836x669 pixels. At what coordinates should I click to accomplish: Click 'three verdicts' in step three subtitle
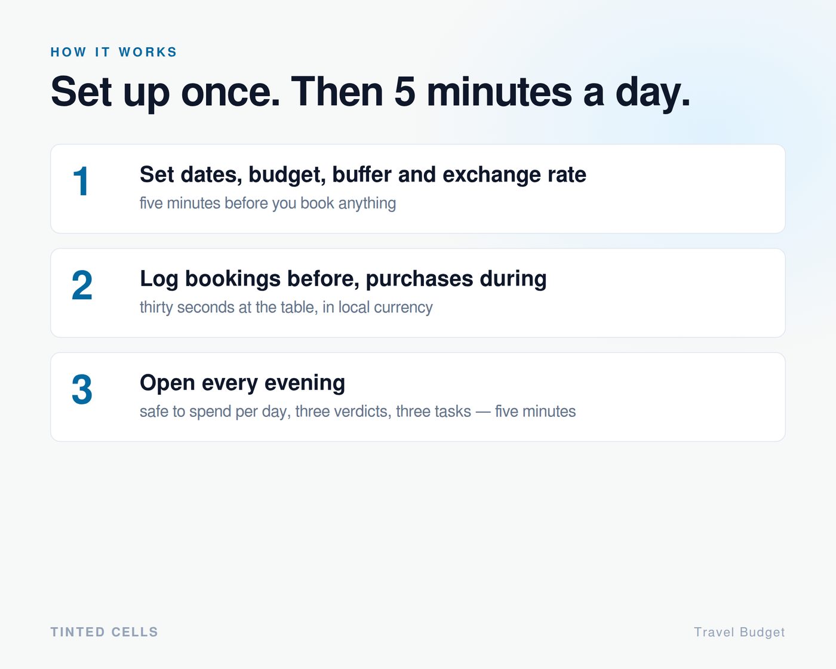(341, 412)
